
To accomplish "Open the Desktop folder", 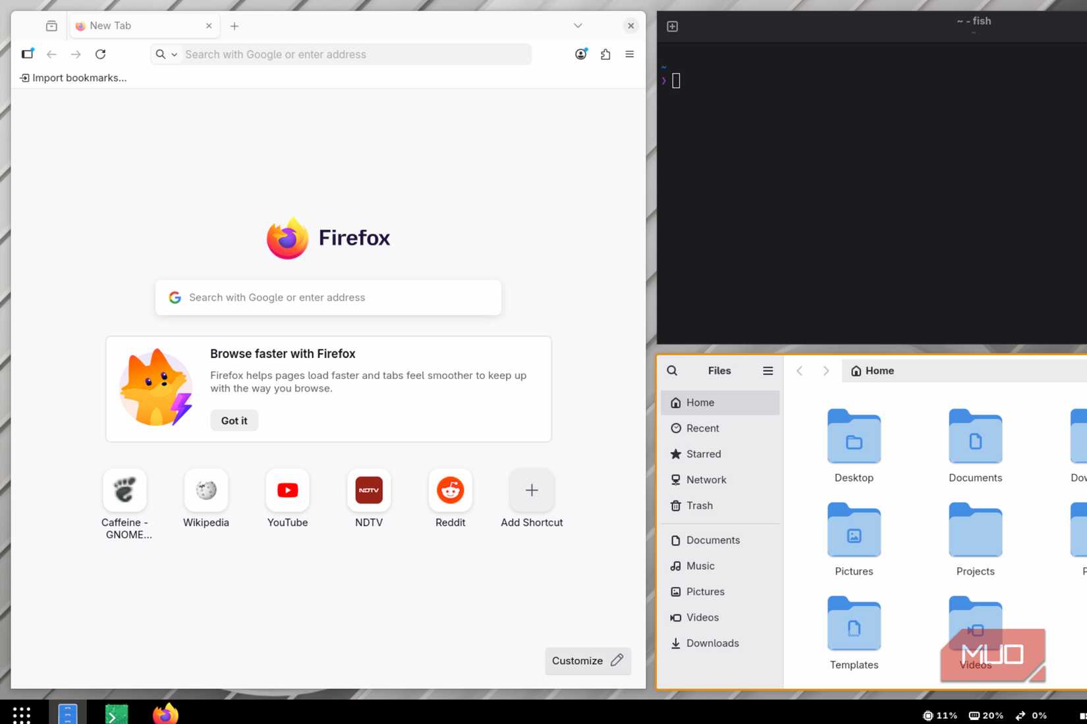I will point(854,438).
